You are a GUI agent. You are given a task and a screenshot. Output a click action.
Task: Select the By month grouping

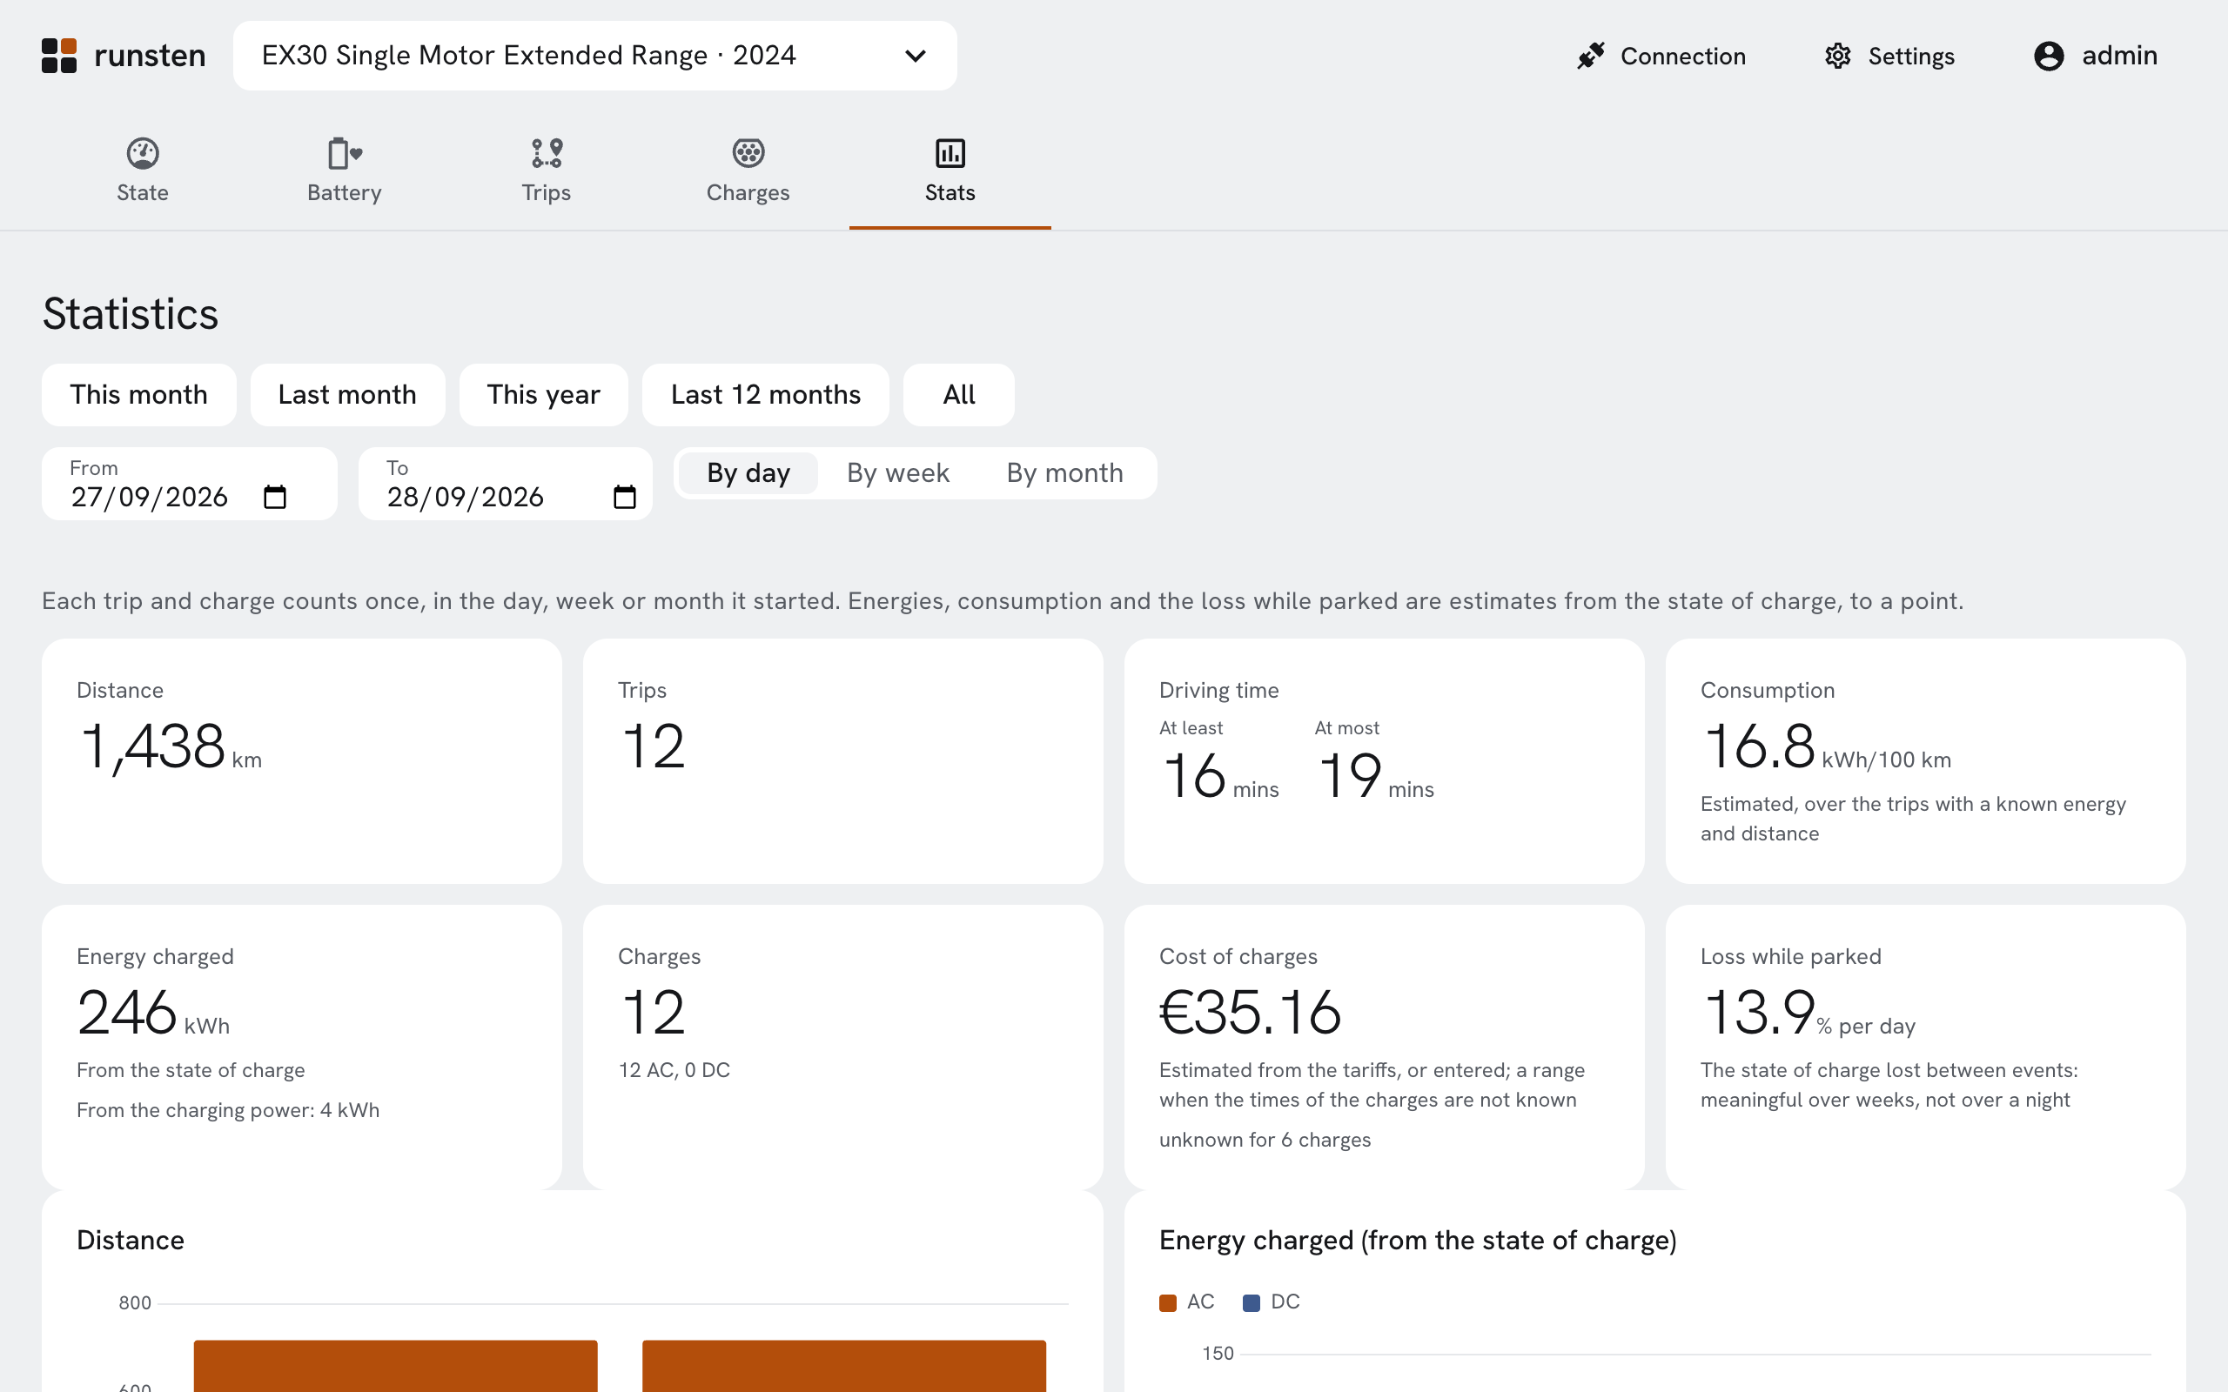pos(1064,473)
